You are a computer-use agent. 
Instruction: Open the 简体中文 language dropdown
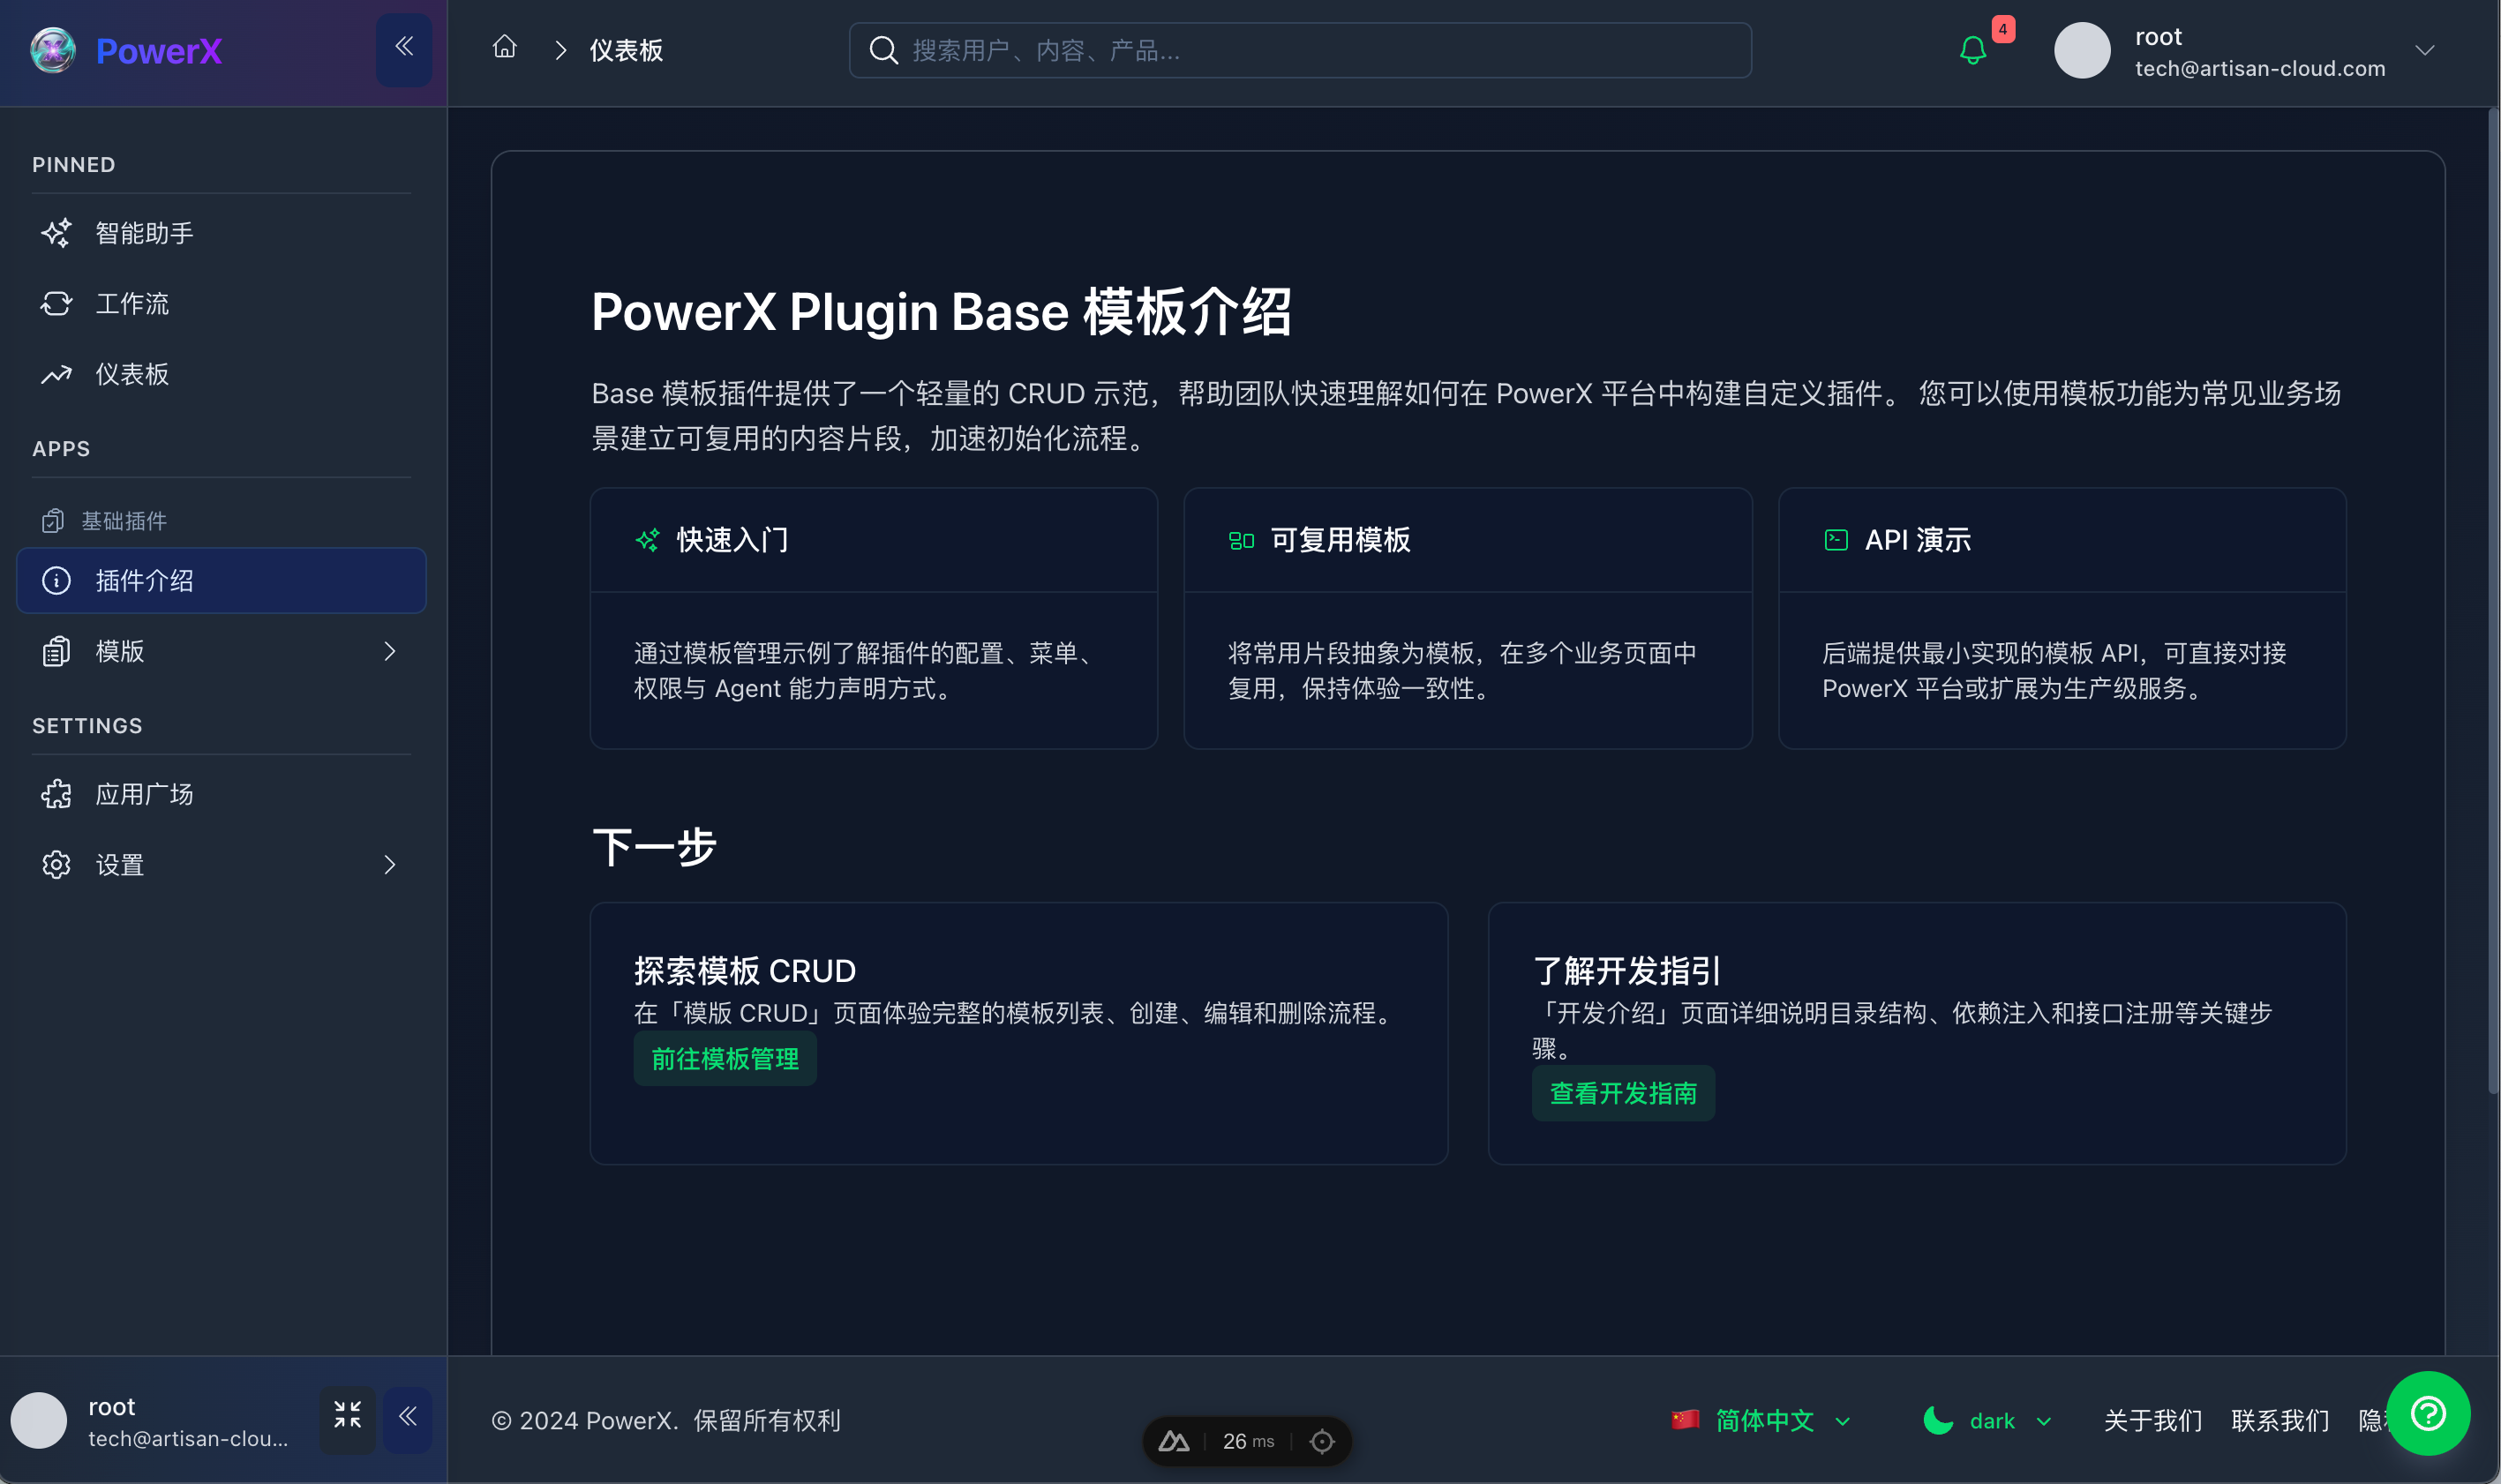(x=1763, y=1420)
